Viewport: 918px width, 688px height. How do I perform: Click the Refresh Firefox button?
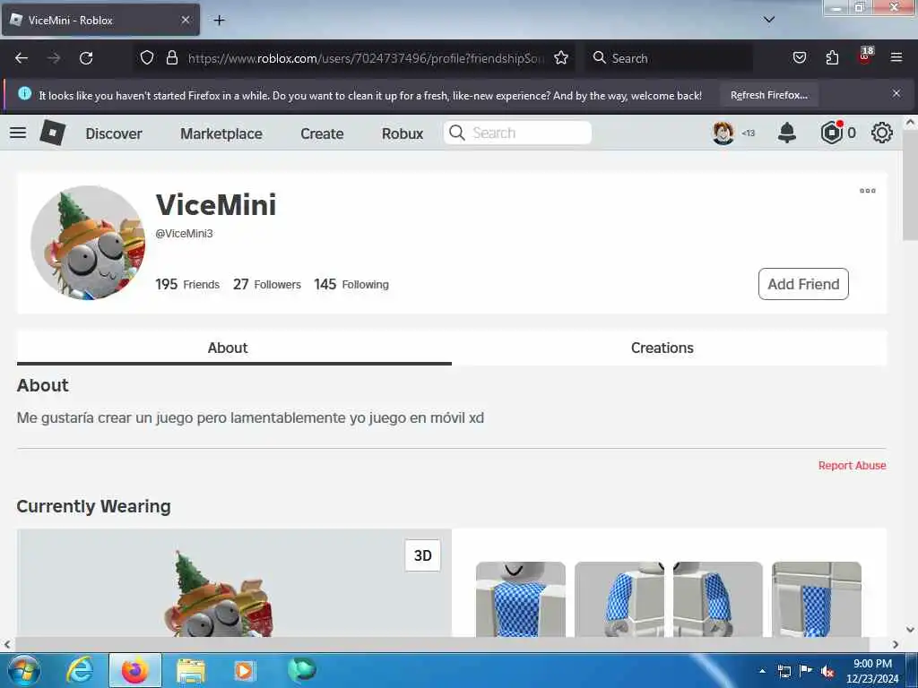click(x=768, y=95)
